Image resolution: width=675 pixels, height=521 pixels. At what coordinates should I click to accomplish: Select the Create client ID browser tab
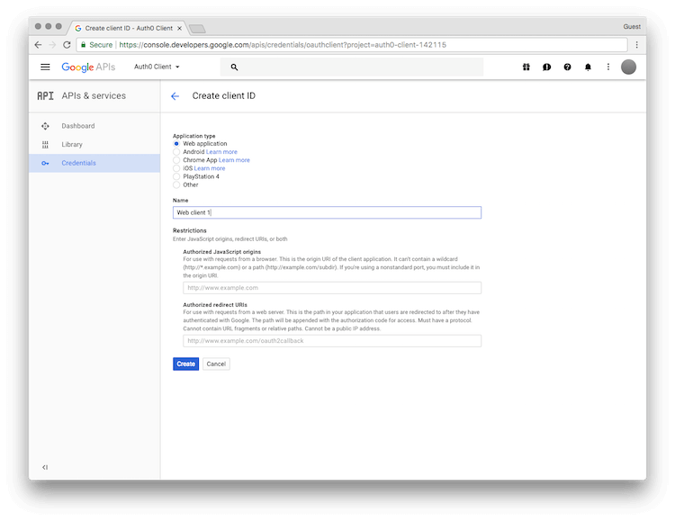pos(129,28)
